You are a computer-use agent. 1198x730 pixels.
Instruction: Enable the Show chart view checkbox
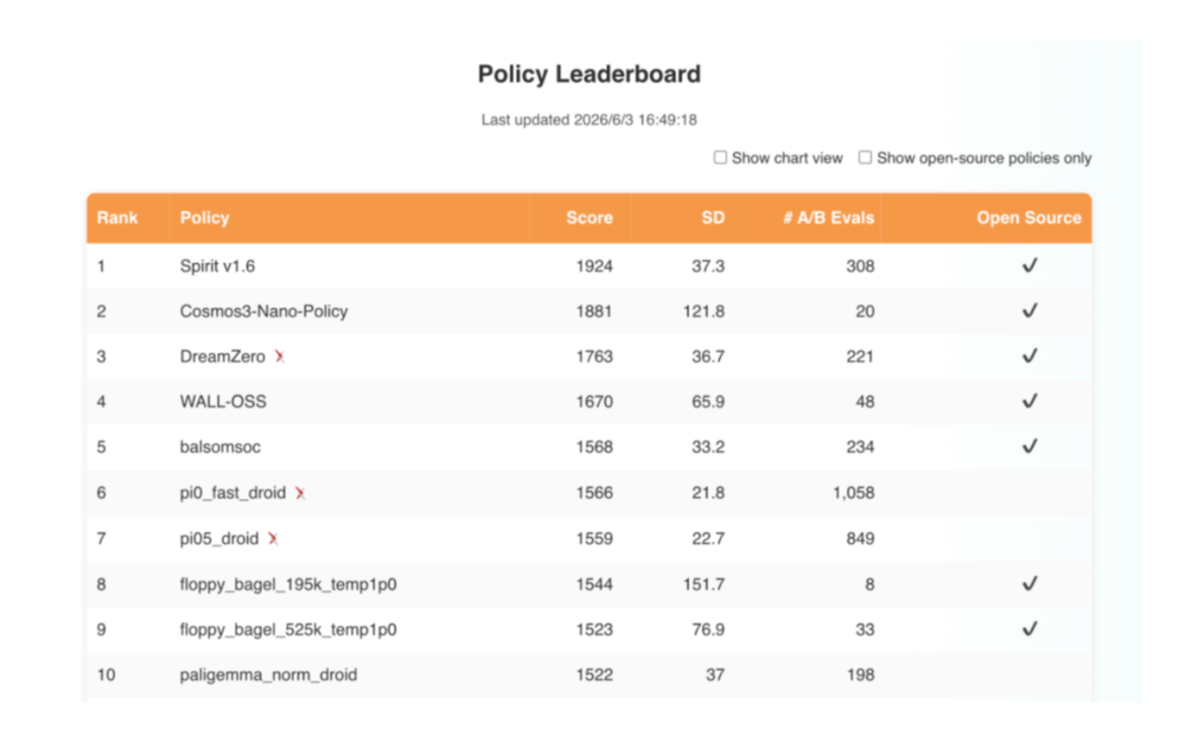pos(720,157)
